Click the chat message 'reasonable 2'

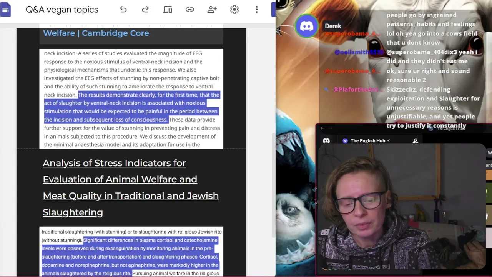pos(406,80)
